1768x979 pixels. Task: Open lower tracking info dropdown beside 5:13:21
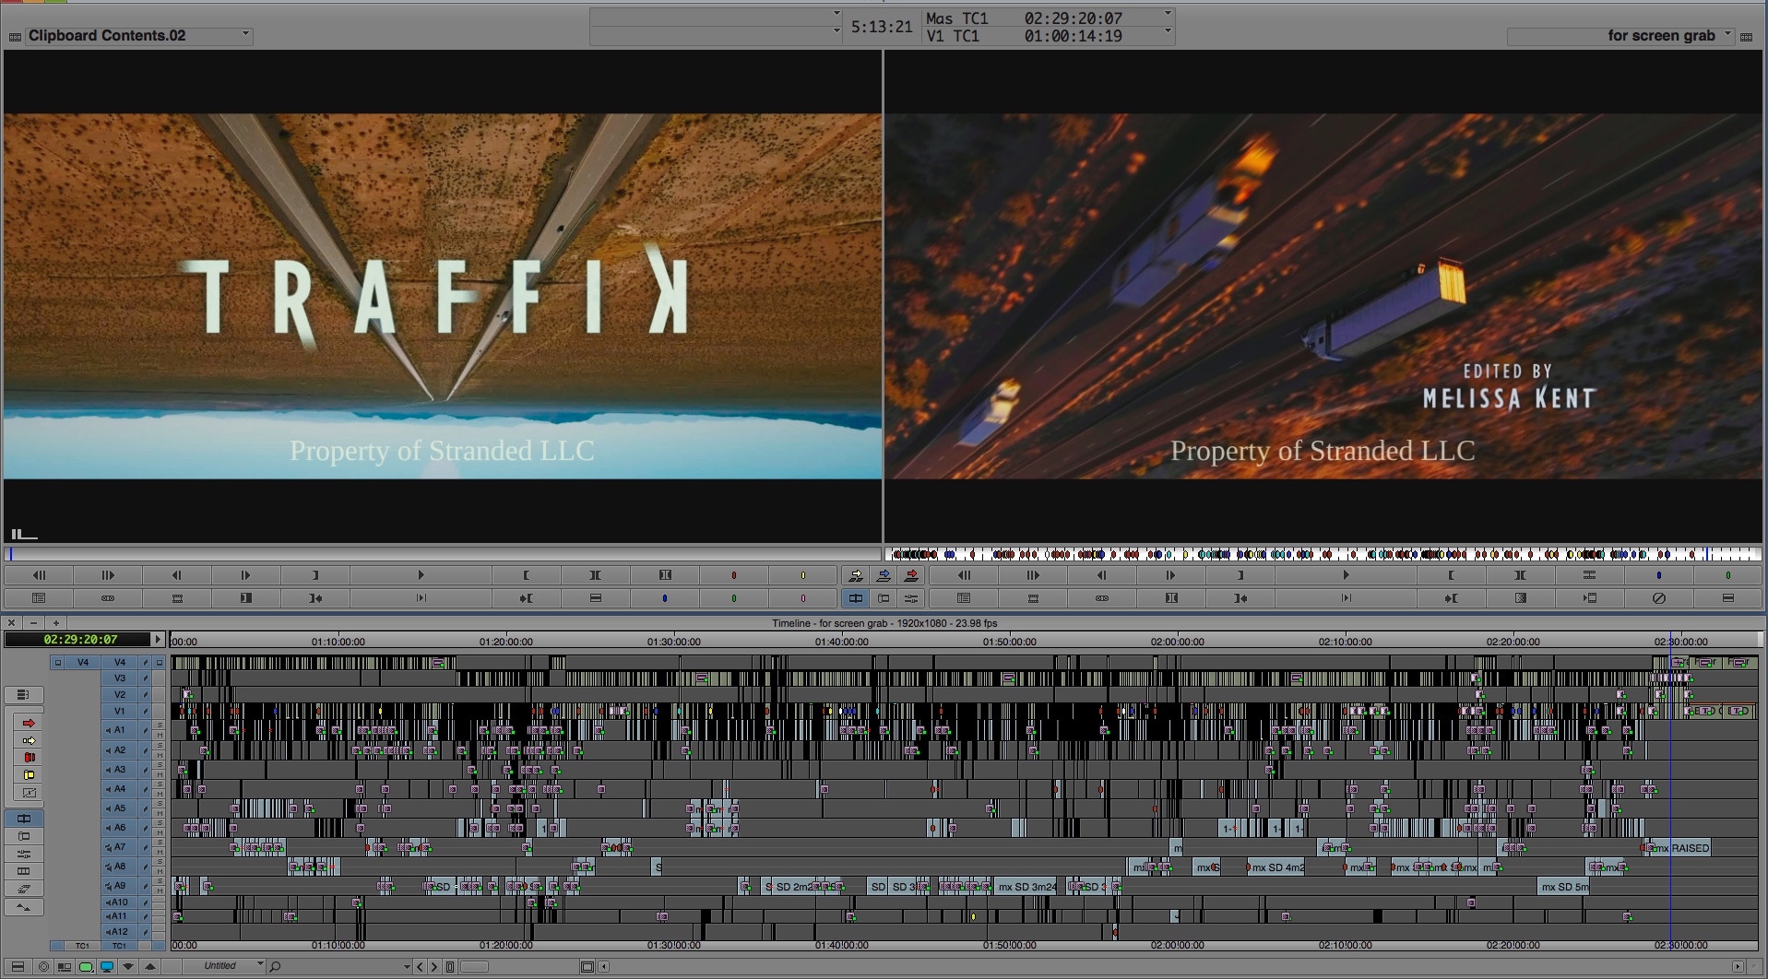[x=837, y=31]
